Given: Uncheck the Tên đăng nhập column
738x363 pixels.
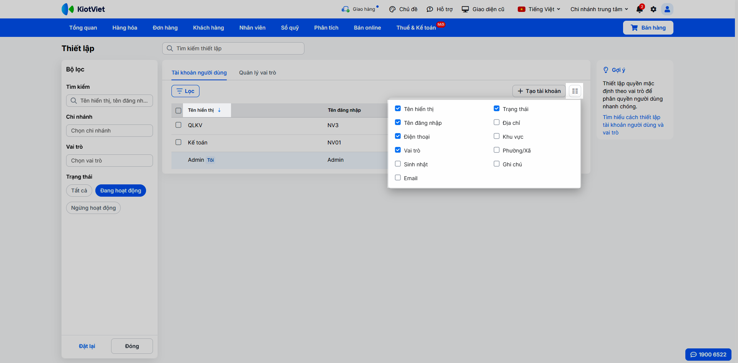Looking at the screenshot, I should coord(398,123).
